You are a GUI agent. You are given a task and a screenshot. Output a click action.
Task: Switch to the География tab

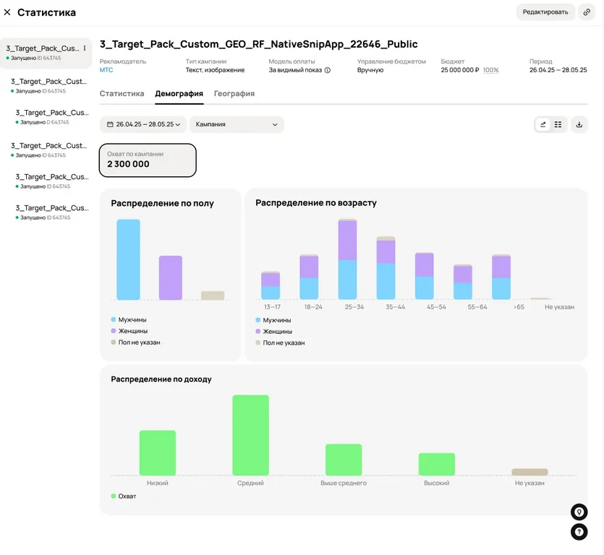point(234,93)
